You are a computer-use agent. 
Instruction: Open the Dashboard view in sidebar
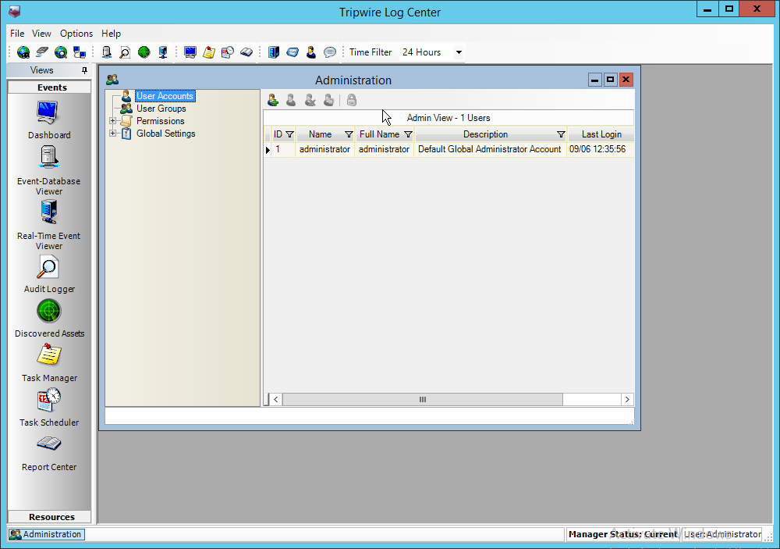point(48,120)
